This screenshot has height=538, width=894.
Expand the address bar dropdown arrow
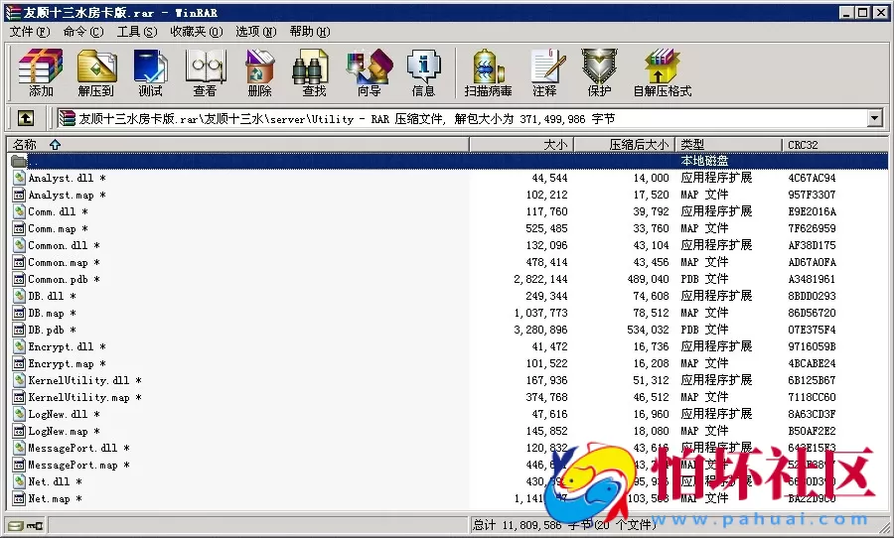874,118
